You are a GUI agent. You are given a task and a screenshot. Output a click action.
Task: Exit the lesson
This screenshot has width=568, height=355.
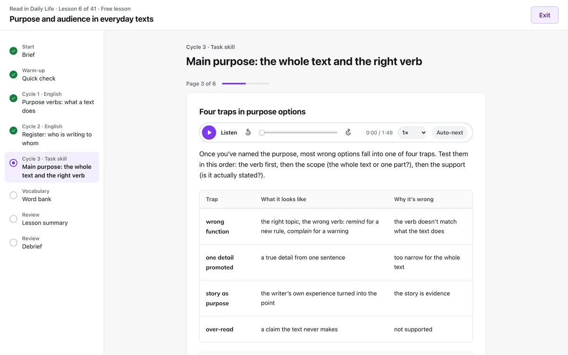coord(545,15)
